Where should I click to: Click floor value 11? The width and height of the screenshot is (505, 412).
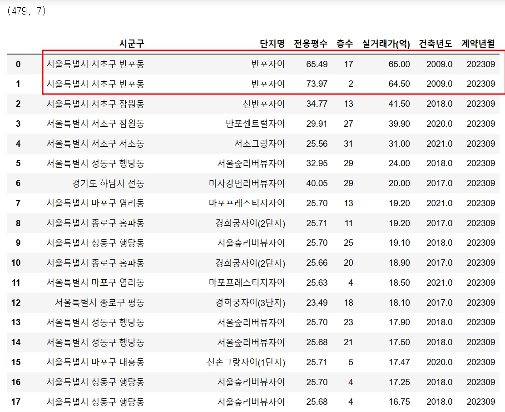349,223
